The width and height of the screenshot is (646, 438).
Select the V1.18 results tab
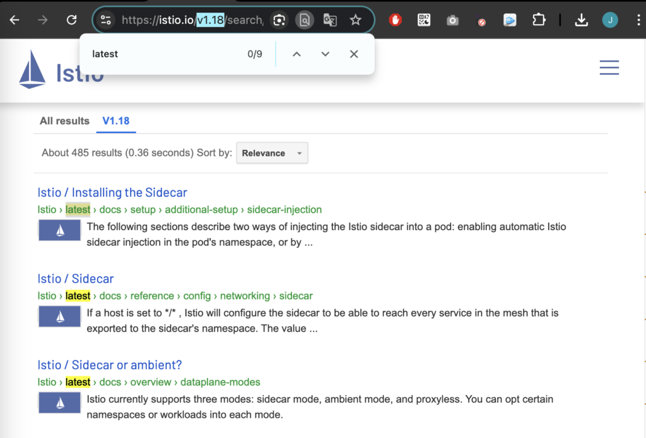pos(116,121)
